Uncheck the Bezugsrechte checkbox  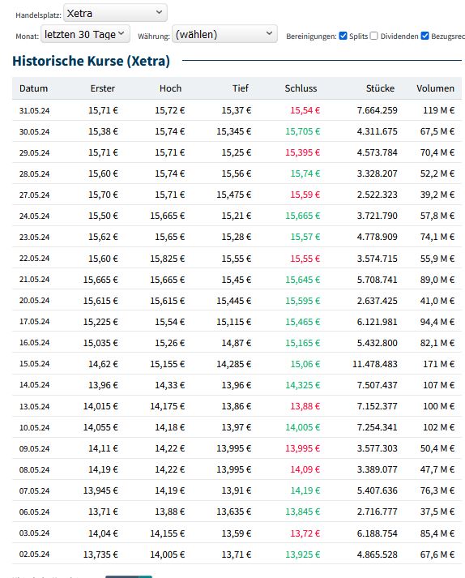pos(424,36)
